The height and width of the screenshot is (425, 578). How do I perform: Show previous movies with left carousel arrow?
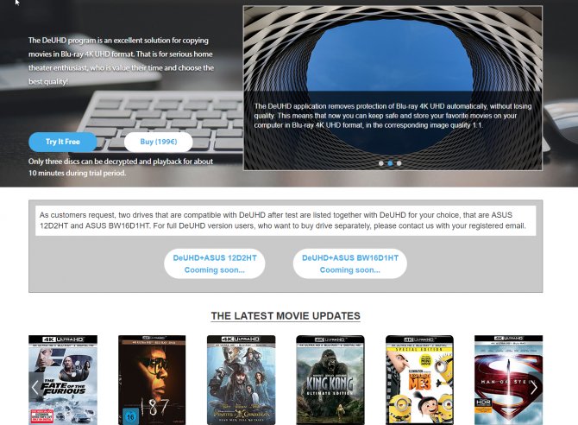(35, 387)
